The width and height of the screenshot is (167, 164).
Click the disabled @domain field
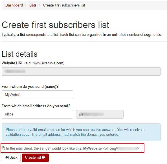pos(100,114)
